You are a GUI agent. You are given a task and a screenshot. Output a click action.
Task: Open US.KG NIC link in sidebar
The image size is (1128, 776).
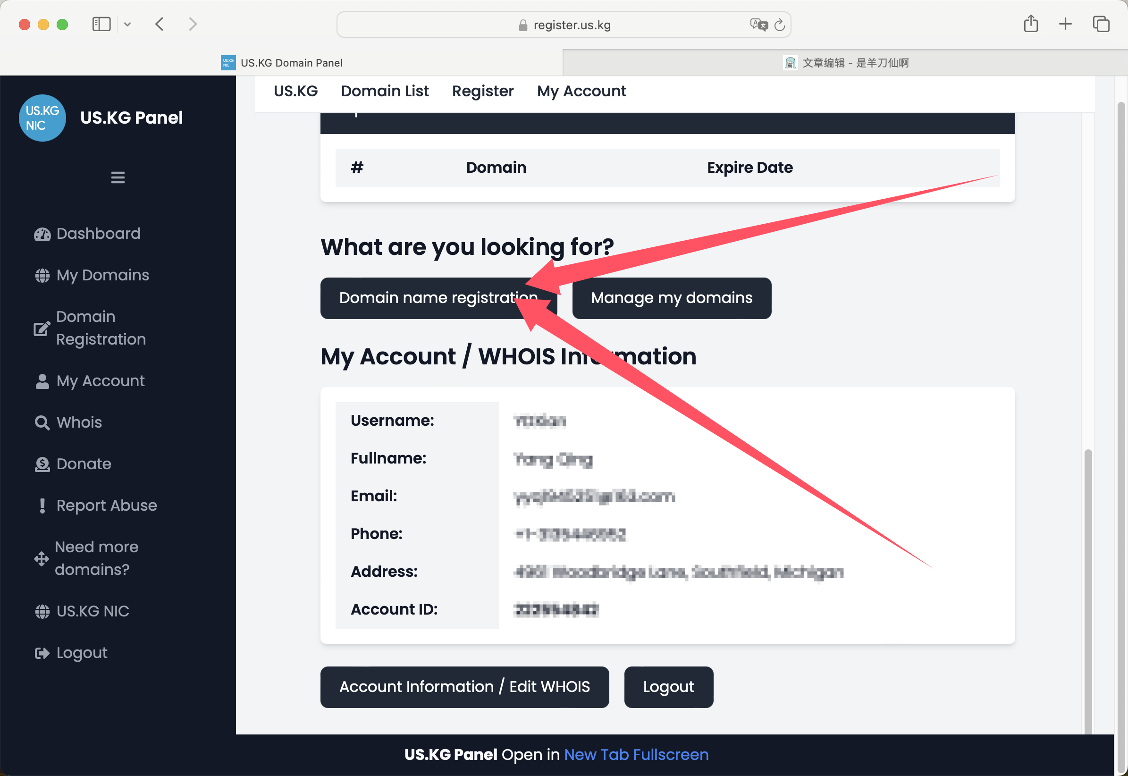[x=93, y=612]
